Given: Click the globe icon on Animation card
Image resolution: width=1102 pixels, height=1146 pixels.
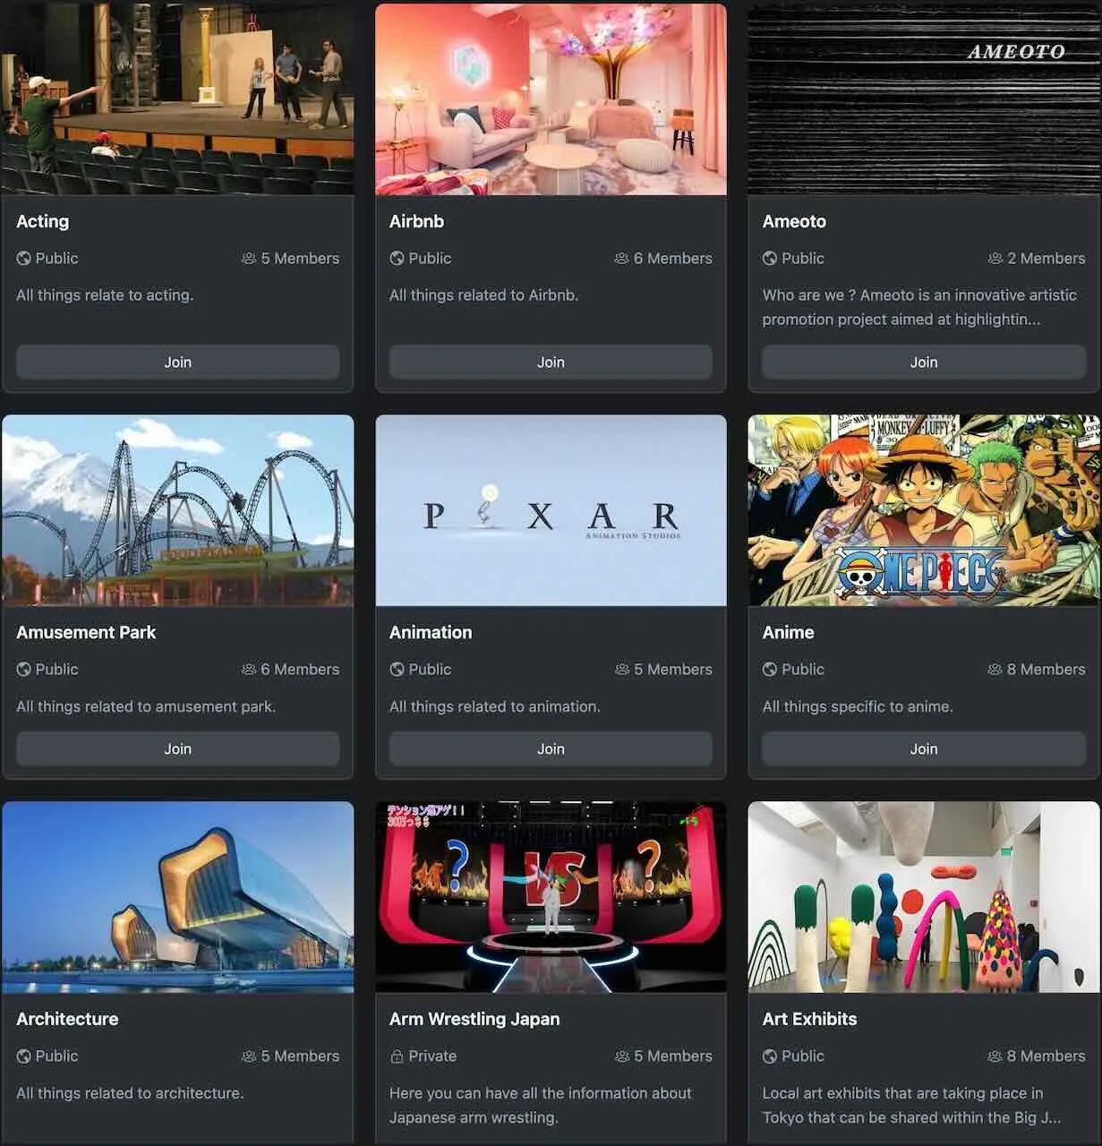Looking at the screenshot, I should pos(397,670).
